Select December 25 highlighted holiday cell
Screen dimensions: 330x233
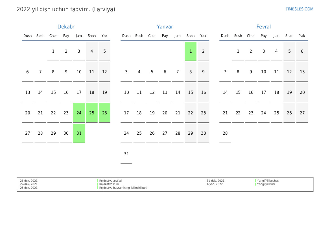(x=92, y=113)
